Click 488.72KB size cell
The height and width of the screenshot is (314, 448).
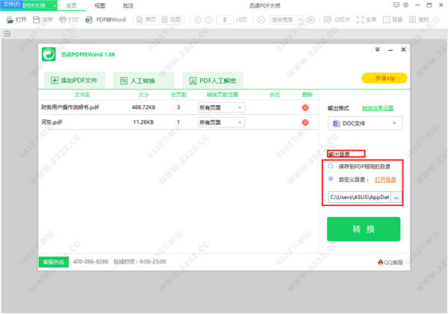pos(143,107)
